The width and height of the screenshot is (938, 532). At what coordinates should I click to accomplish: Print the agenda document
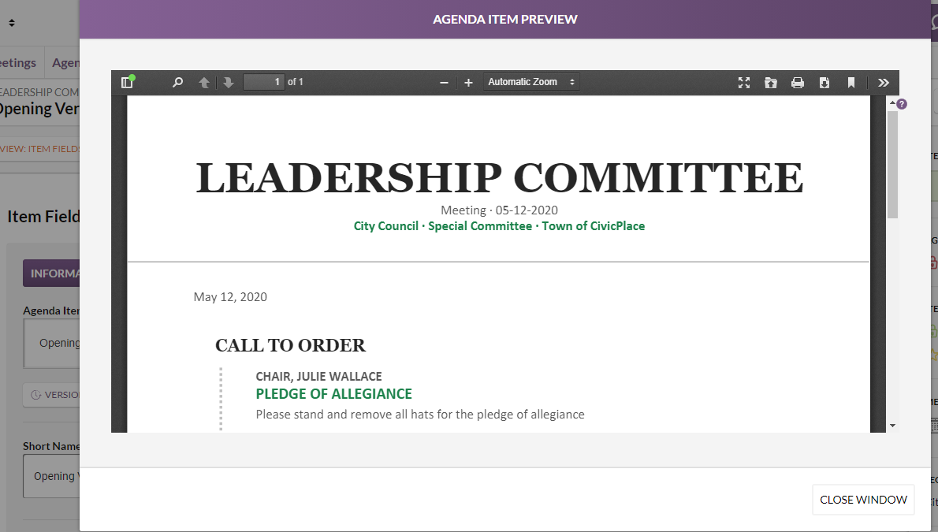click(x=798, y=83)
